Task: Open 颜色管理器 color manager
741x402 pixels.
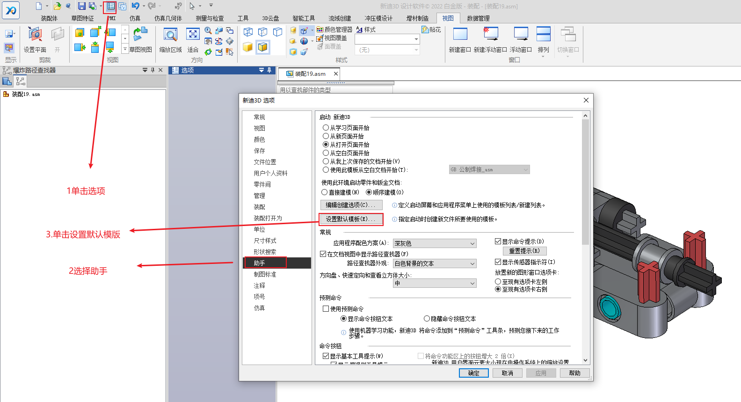Action: (334, 29)
